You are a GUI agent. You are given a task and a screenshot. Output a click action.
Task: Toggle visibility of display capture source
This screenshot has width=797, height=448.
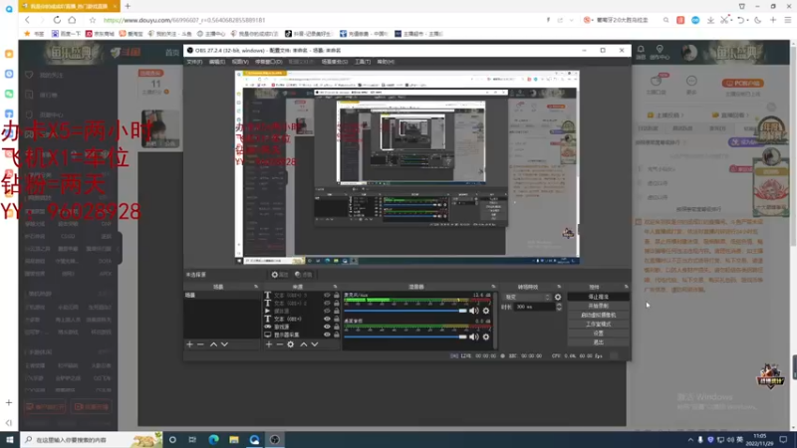[x=327, y=335]
